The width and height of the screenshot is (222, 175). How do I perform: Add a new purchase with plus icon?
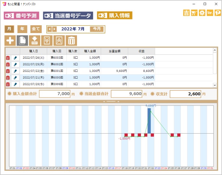10,41
